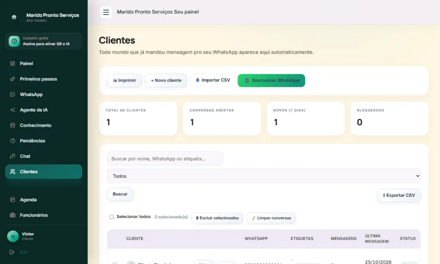This screenshot has height=264, width=440.
Task: Open the Pendências question-mark icon
Action: (x=13, y=140)
